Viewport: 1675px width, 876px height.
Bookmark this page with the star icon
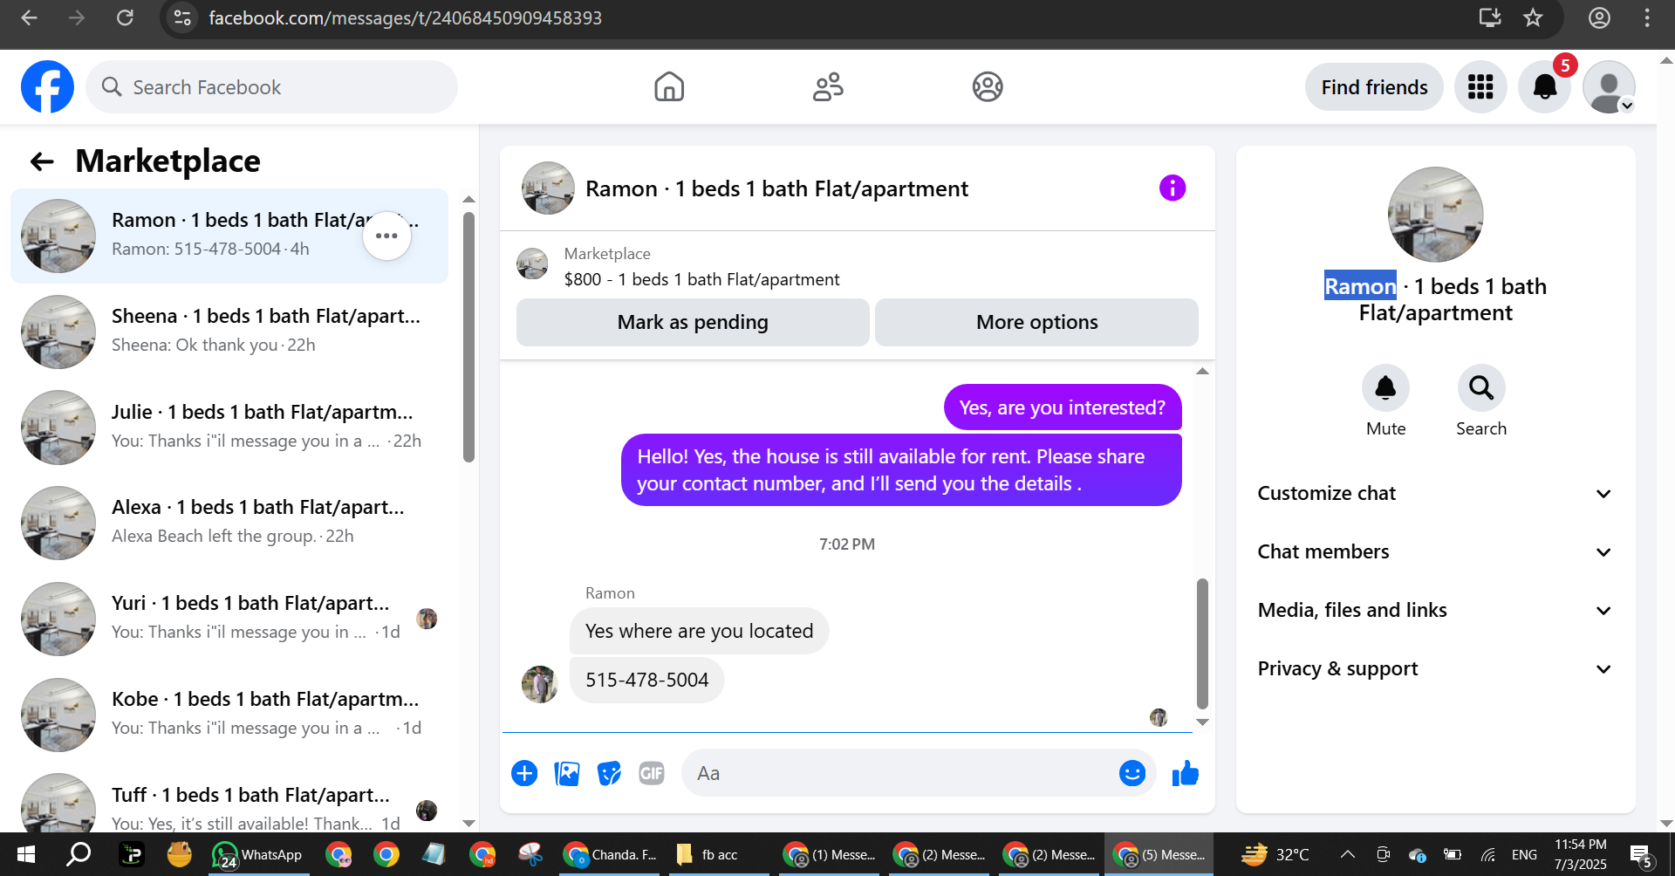[x=1533, y=17]
